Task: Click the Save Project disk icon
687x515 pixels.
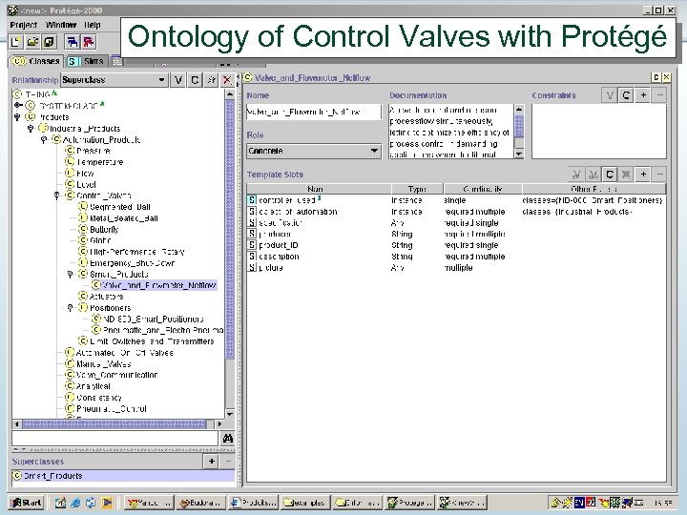Action: [49, 42]
